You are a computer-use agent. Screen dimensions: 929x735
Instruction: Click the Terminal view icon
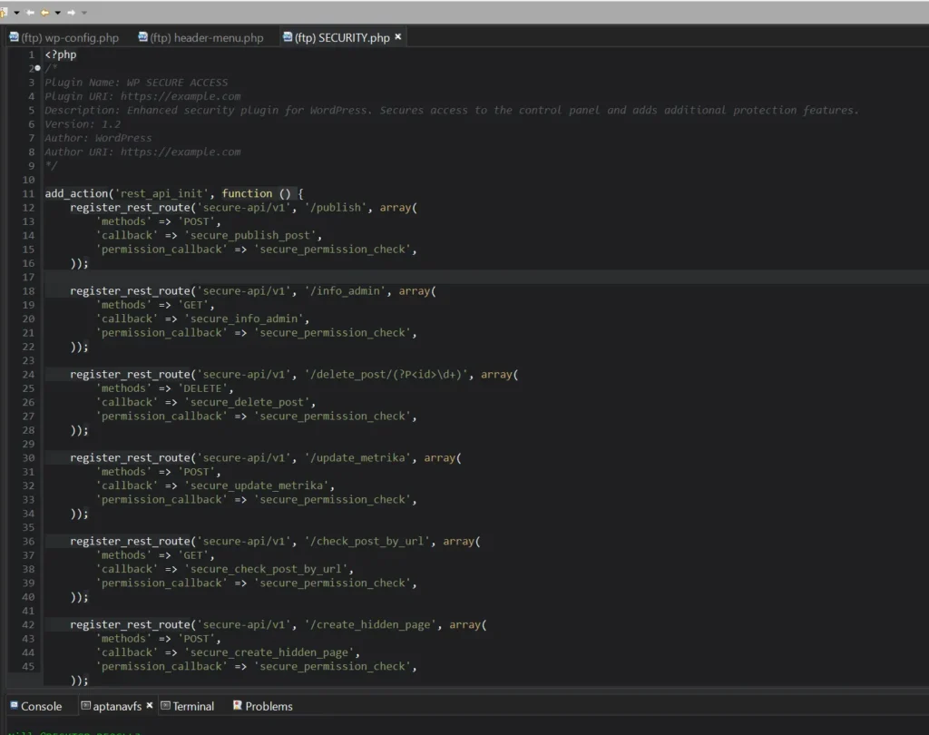[166, 706]
